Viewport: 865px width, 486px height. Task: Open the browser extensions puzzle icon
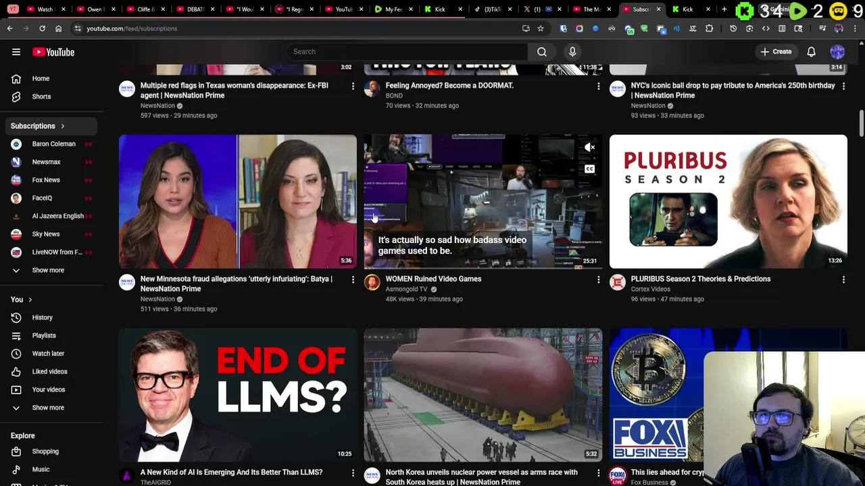point(709,28)
